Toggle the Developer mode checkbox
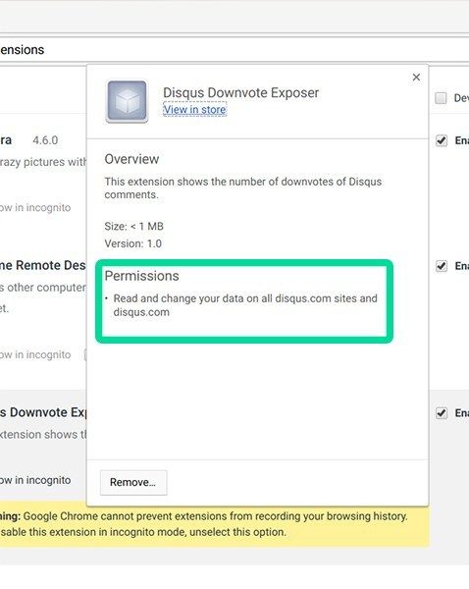 coord(441,98)
